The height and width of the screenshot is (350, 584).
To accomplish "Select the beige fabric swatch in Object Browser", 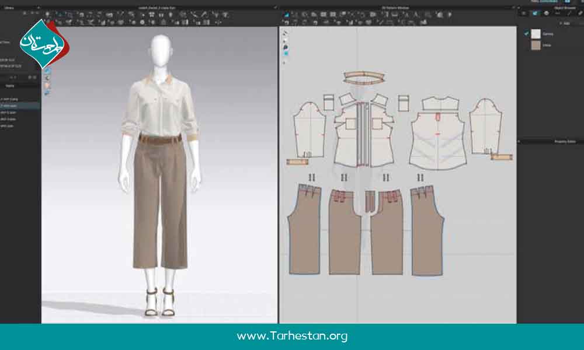I will (x=536, y=45).
